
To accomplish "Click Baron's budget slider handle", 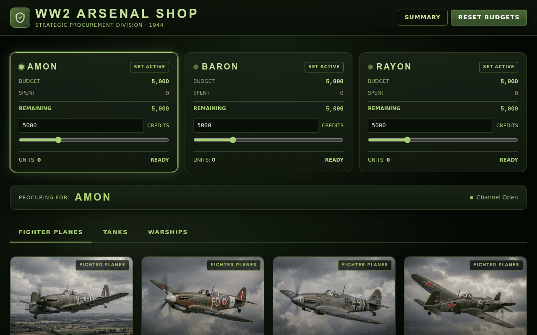I will [233, 140].
